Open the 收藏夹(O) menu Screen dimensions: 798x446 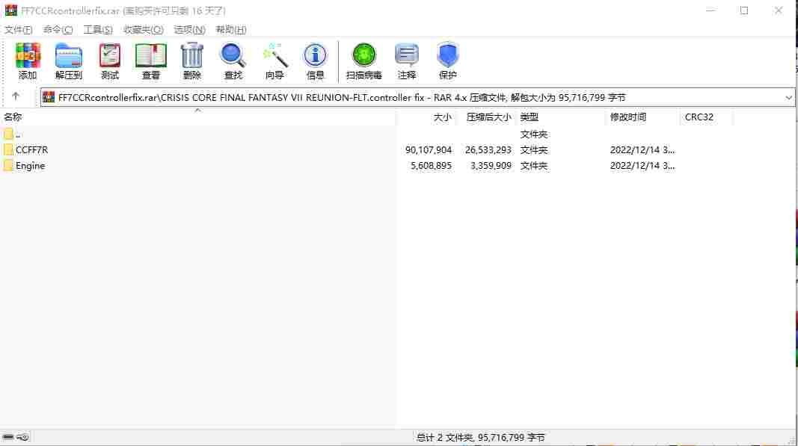coord(144,29)
